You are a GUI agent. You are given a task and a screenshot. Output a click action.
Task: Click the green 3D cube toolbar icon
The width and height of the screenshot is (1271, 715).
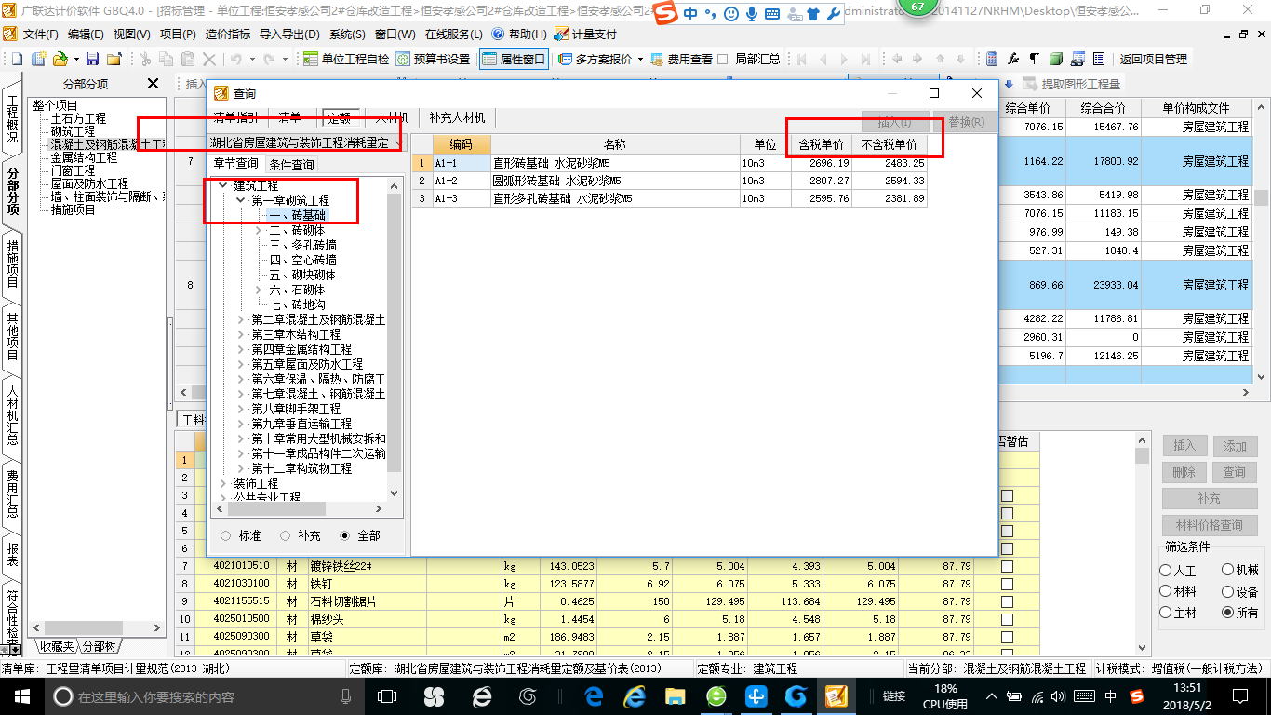[1056, 59]
